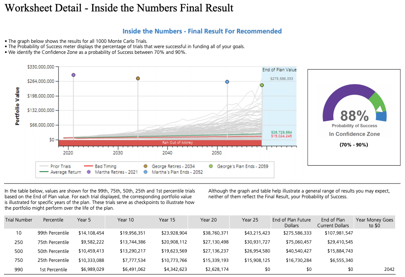Click the End of Plan Value chart label
405x277 pixels.
[x=279, y=70]
